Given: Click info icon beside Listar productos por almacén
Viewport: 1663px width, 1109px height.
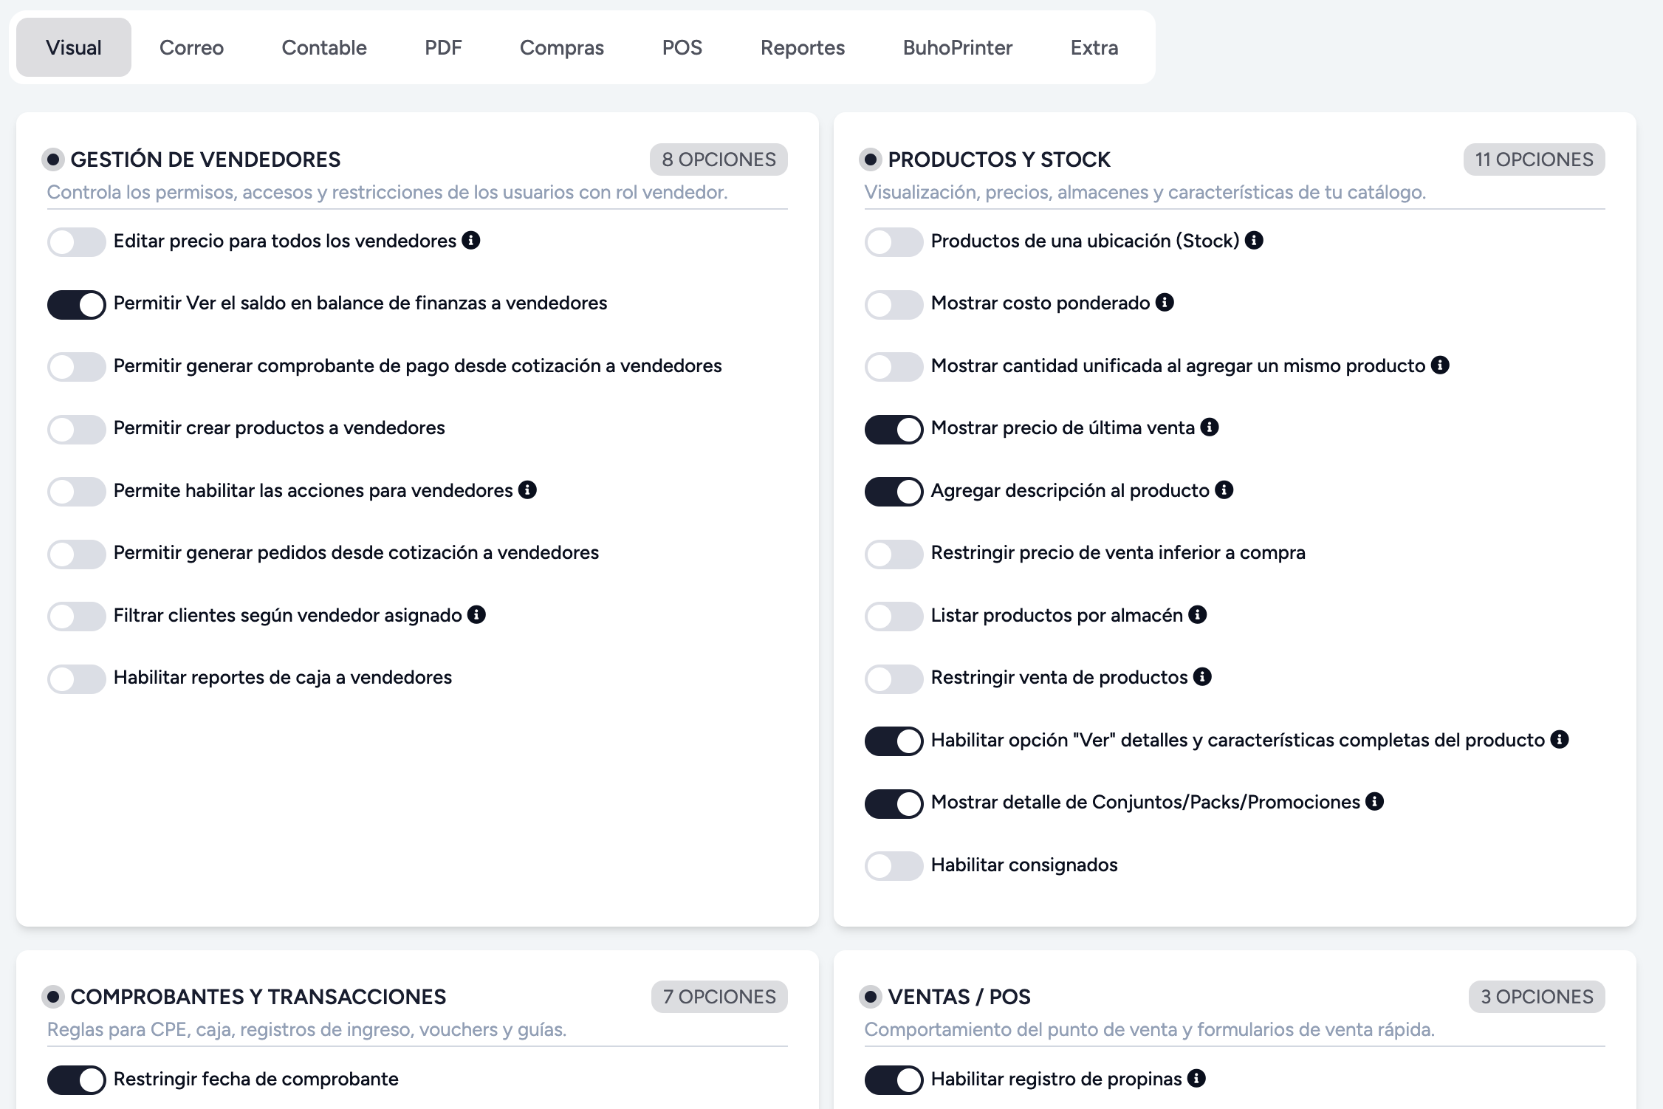Looking at the screenshot, I should tap(1198, 615).
